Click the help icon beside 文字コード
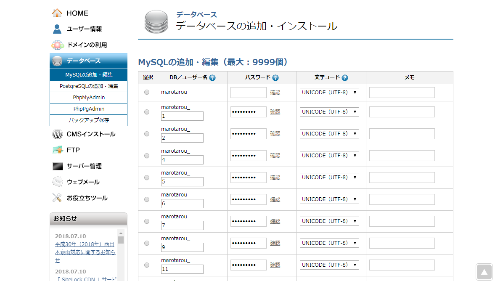The image size is (503, 281). point(345,78)
